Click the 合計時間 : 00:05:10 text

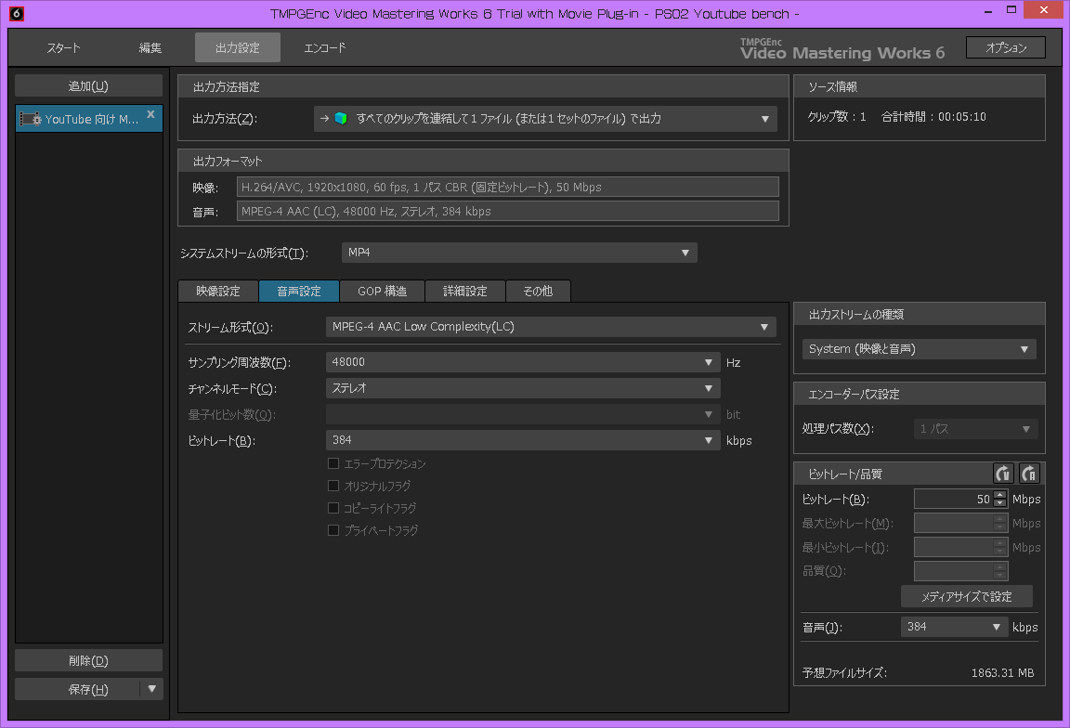[x=933, y=117]
